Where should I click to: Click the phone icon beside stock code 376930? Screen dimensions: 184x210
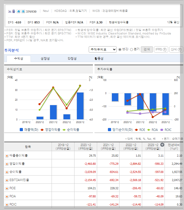tap(23, 11)
